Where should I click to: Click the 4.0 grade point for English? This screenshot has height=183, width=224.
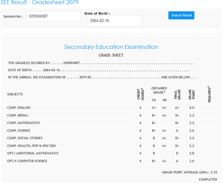[192, 108]
